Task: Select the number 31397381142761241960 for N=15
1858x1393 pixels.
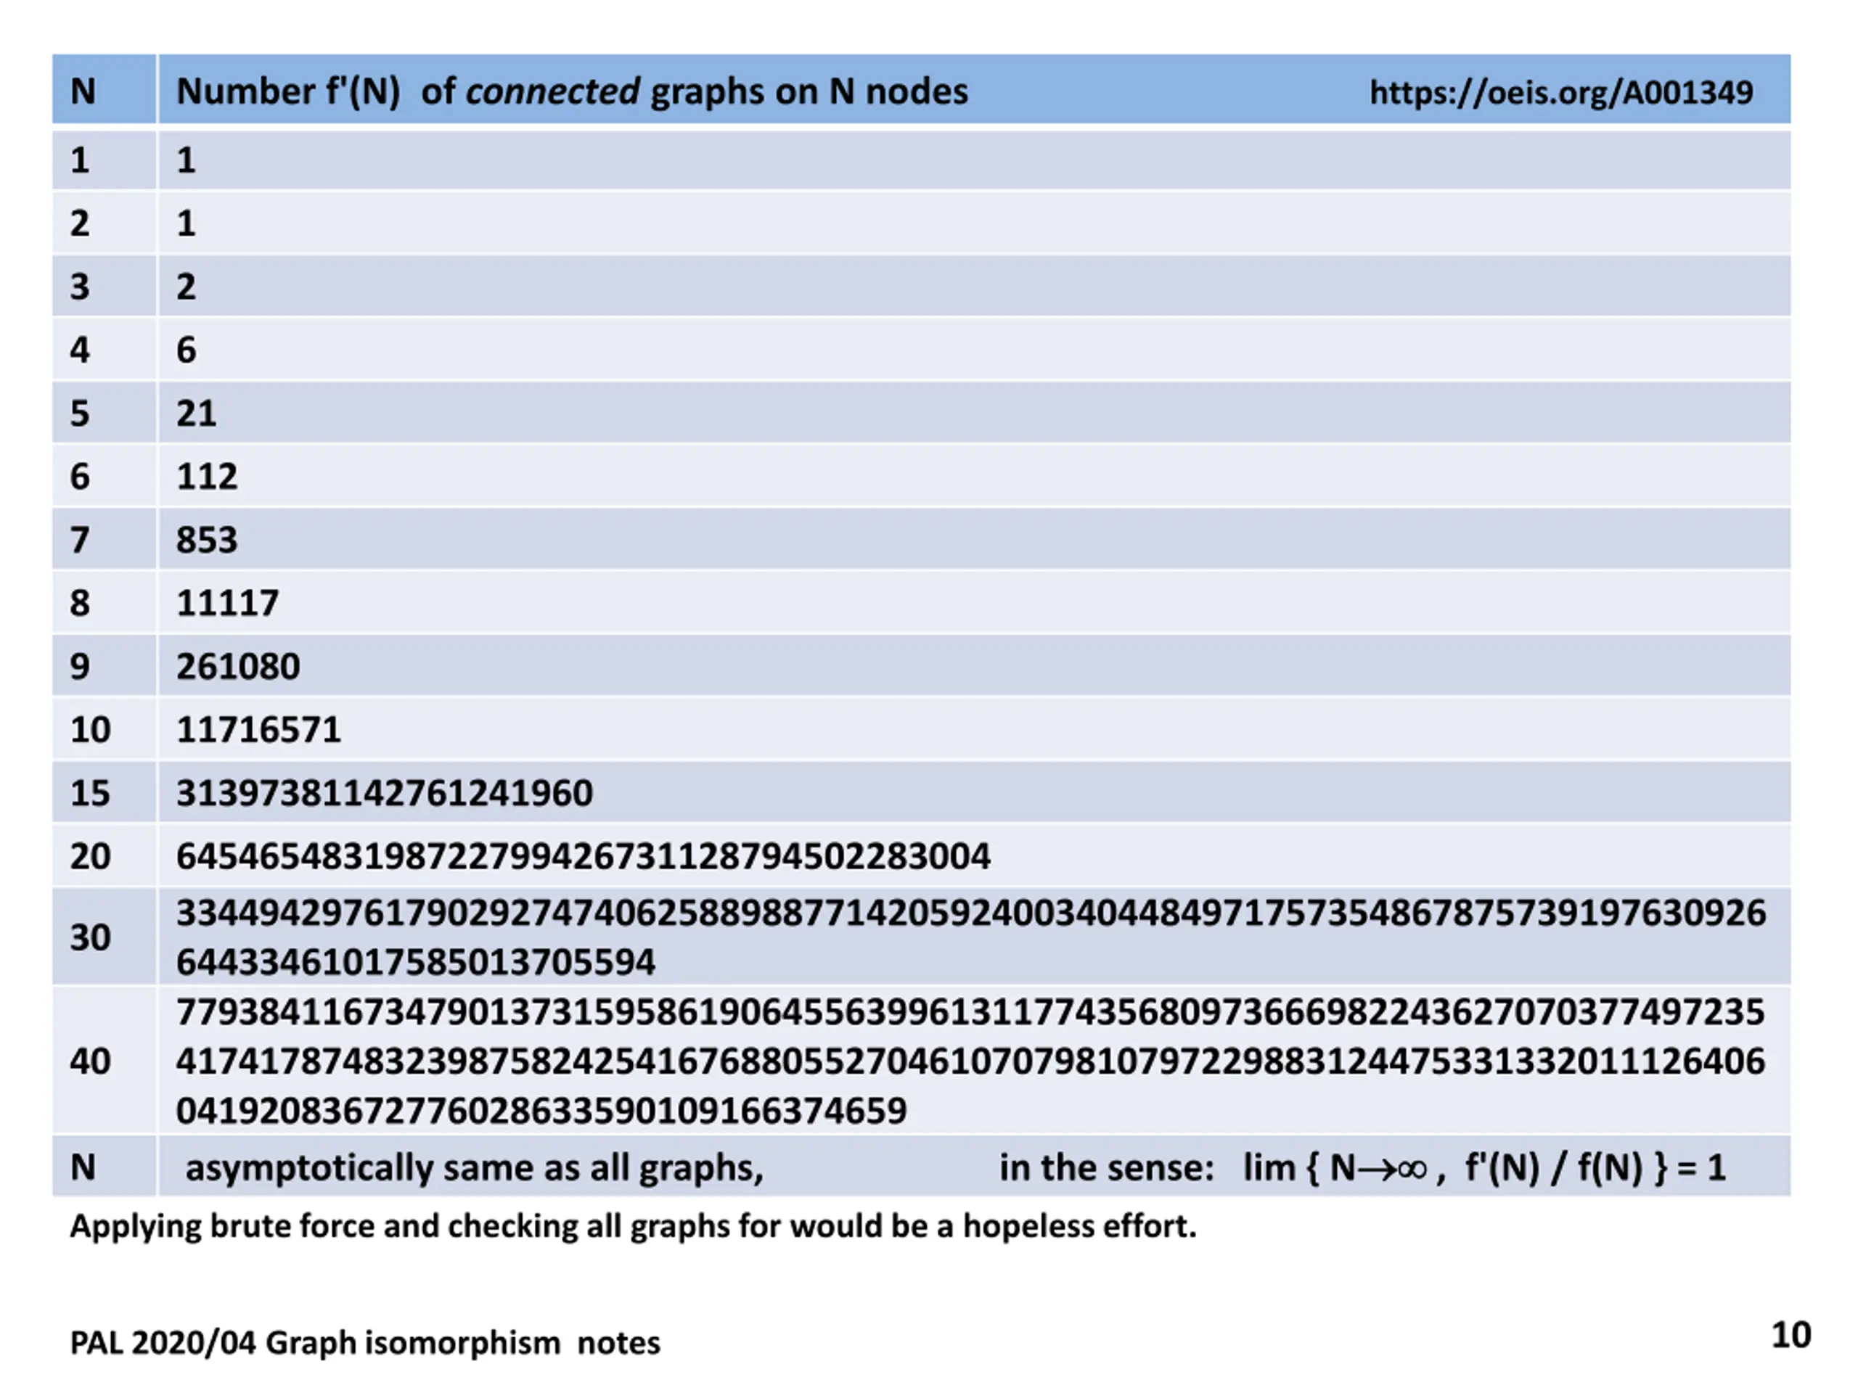Action: click(384, 793)
